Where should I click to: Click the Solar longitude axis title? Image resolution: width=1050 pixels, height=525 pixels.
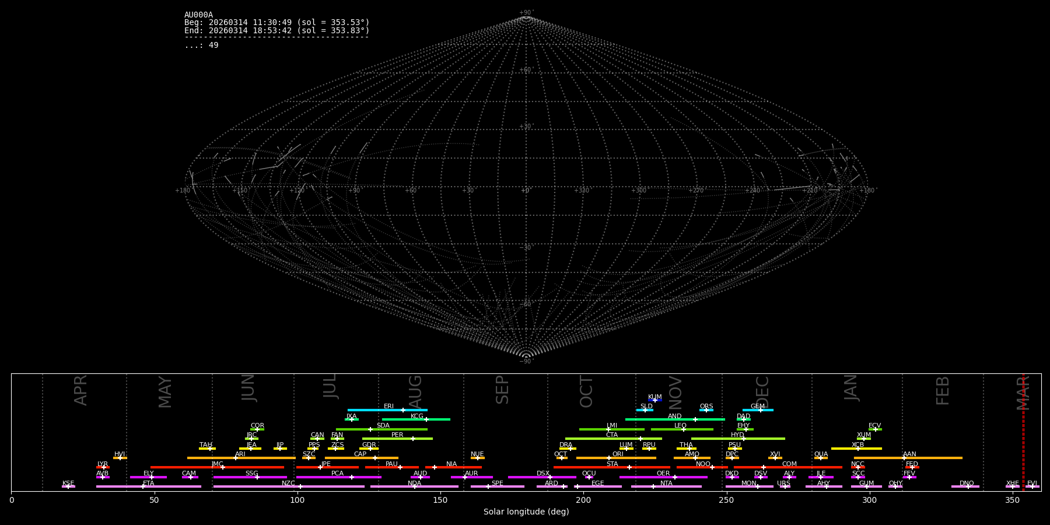click(x=526, y=512)
